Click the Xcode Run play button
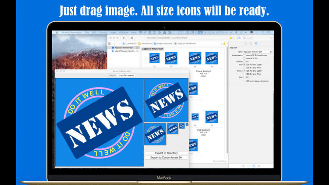 point(124,38)
